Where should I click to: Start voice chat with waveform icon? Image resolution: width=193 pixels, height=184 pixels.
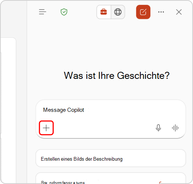(175, 128)
